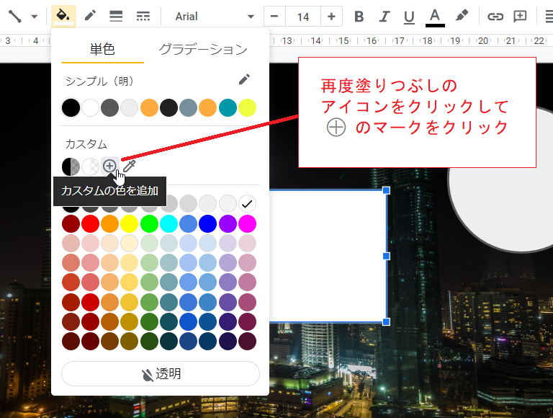
Task: Decrease font size with minus button
Action: [274, 17]
